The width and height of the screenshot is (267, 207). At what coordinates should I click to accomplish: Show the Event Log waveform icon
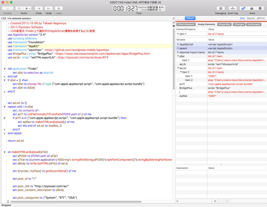tap(232, 8)
